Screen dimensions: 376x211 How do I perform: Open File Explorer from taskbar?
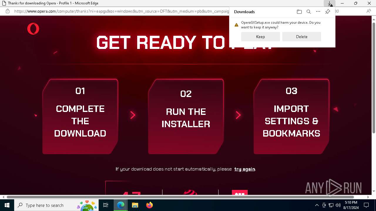pos(135,205)
